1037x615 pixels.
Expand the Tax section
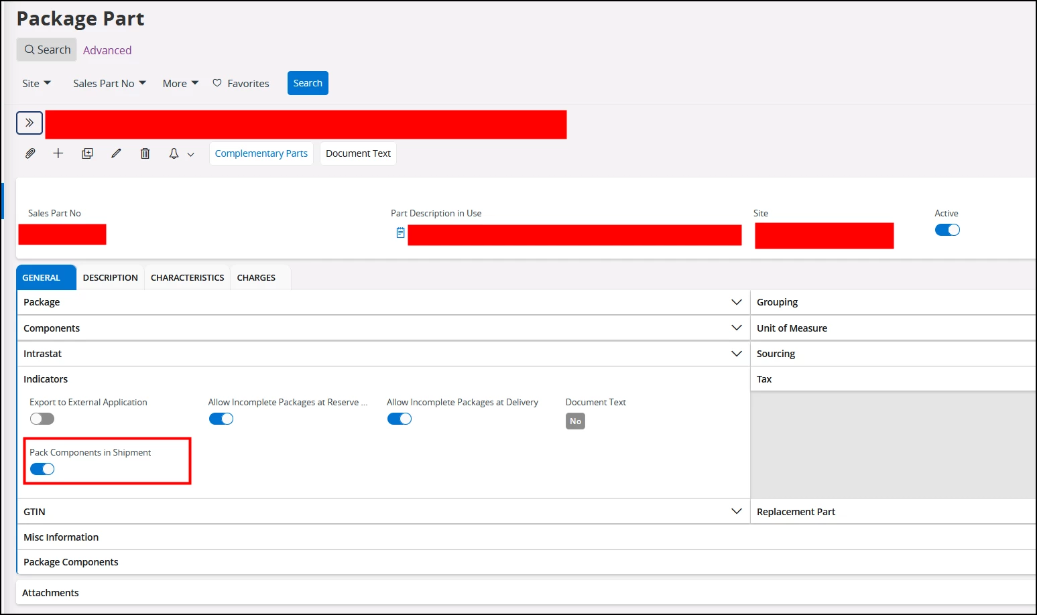894,379
